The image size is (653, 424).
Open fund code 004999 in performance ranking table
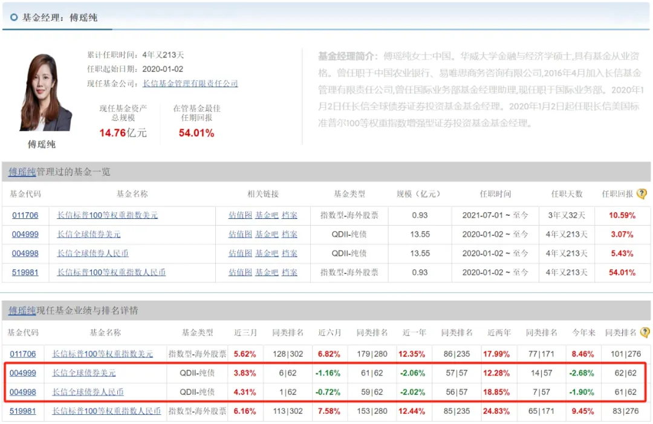(23, 373)
